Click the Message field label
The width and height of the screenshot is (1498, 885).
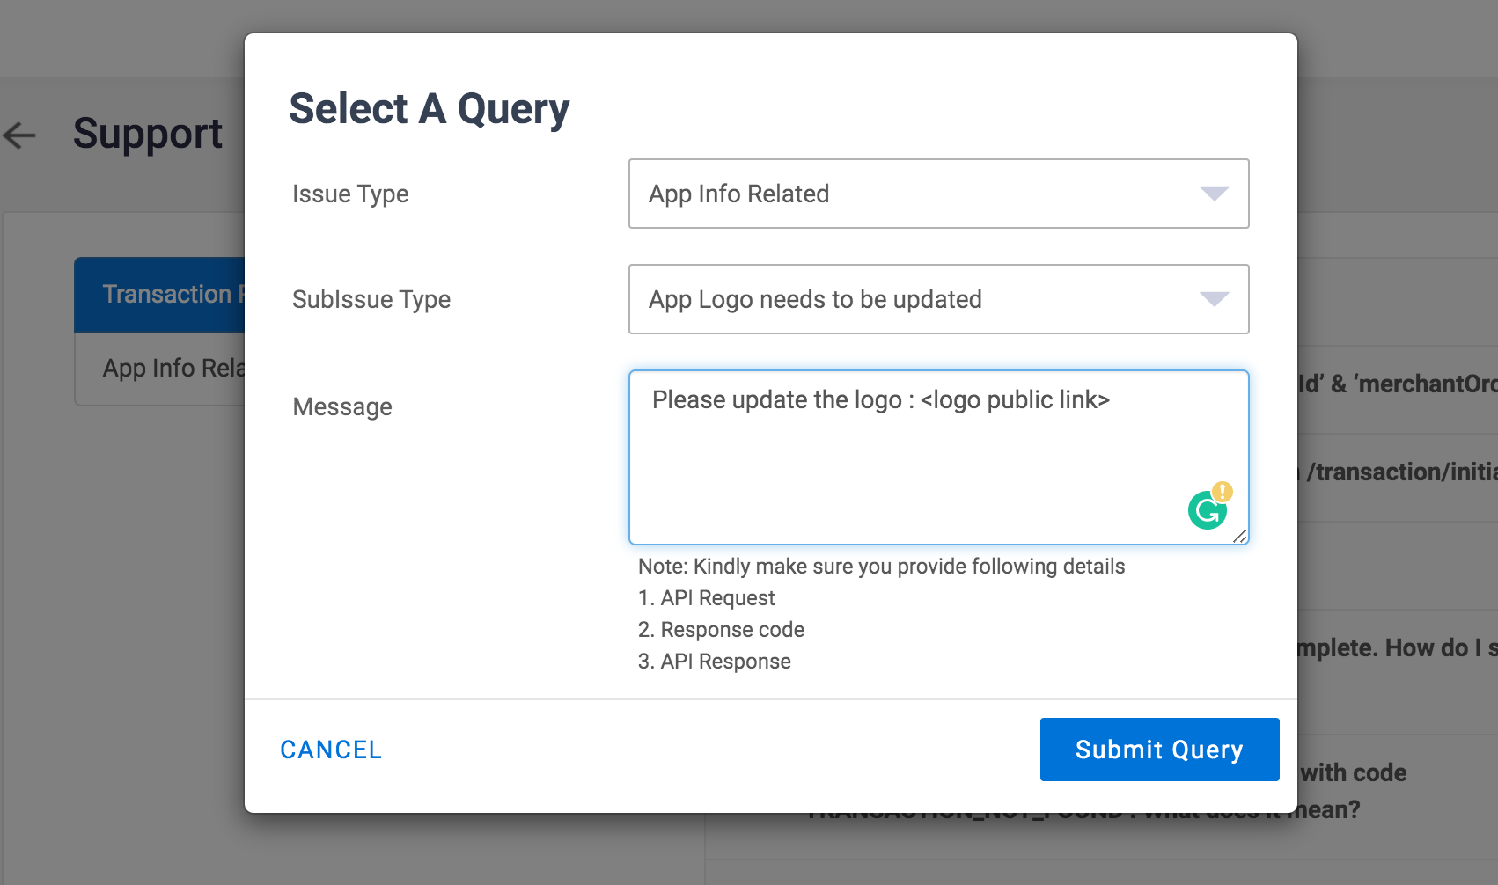(342, 406)
